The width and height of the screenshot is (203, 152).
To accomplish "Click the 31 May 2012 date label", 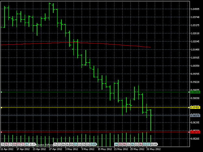I will pos(153,149).
